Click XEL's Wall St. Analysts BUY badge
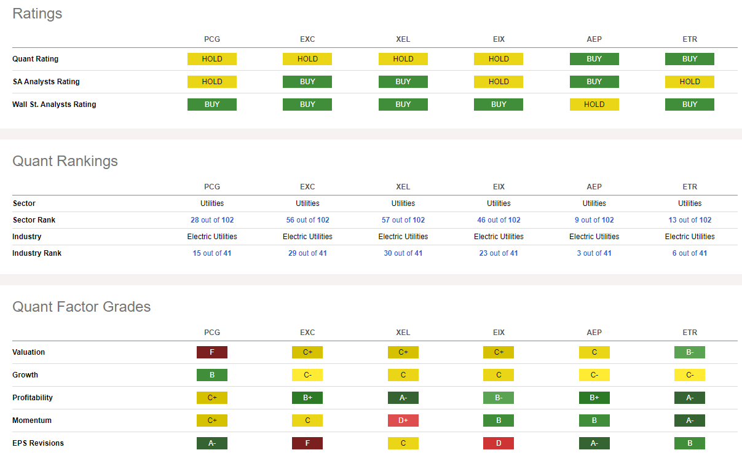Viewport: 742px width, 466px height. click(403, 105)
